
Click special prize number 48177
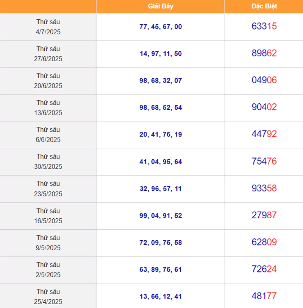click(x=264, y=296)
